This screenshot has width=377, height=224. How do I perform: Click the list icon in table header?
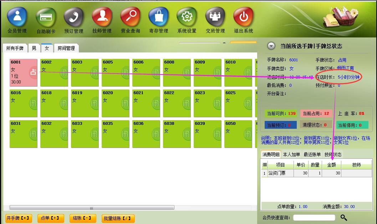[265, 165]
